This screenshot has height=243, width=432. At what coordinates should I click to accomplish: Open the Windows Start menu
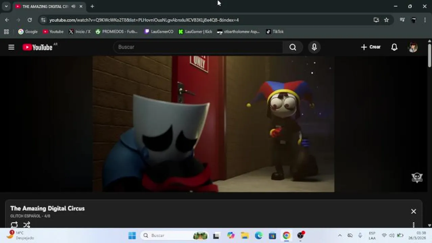132,235
